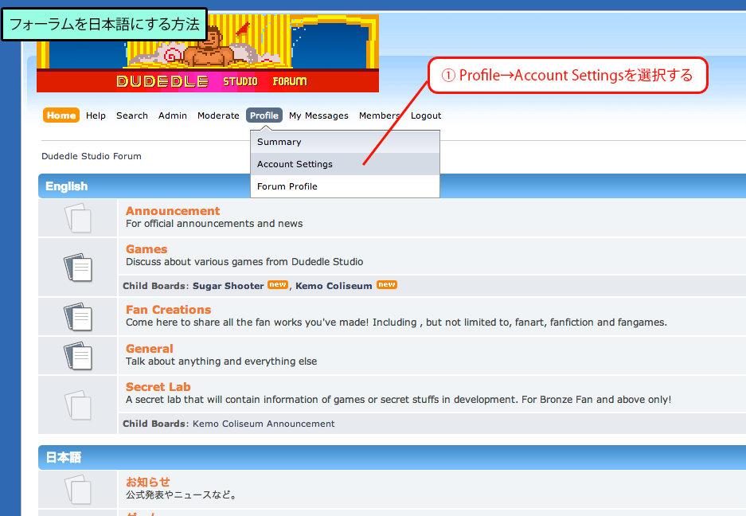The width and height of the screenshot is (746, 516).
Task: Open the Games board
Action: tap(146, 249)
